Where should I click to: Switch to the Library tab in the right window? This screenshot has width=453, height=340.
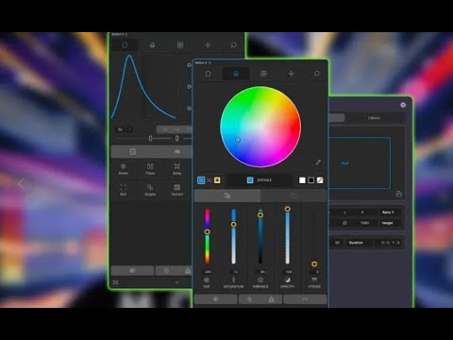tap(374, 118)
